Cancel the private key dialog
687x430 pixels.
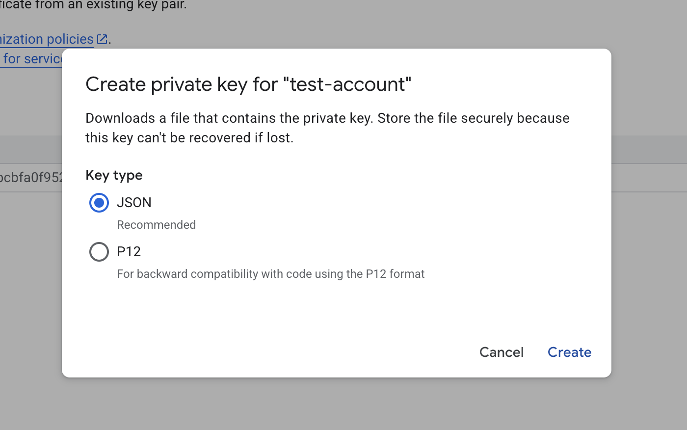tap(501, 352)
